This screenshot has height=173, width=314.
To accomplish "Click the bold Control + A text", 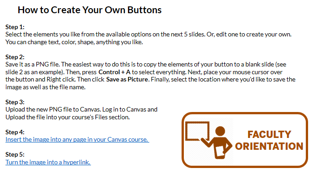I will tap(114, 72).
